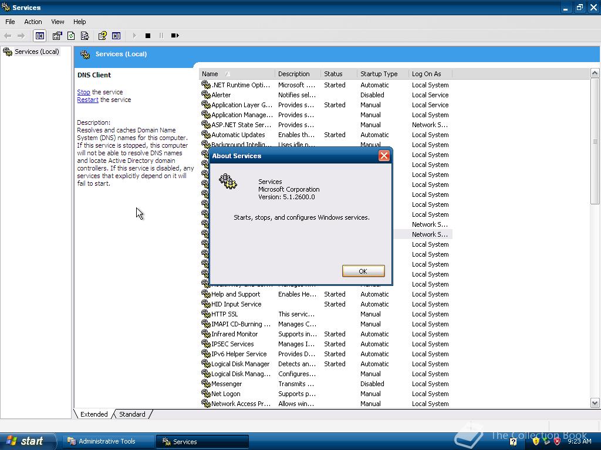Screen dimensions: 601x450
Task: Click the scrollbar down arrow in services list
Action: point(595,403)
